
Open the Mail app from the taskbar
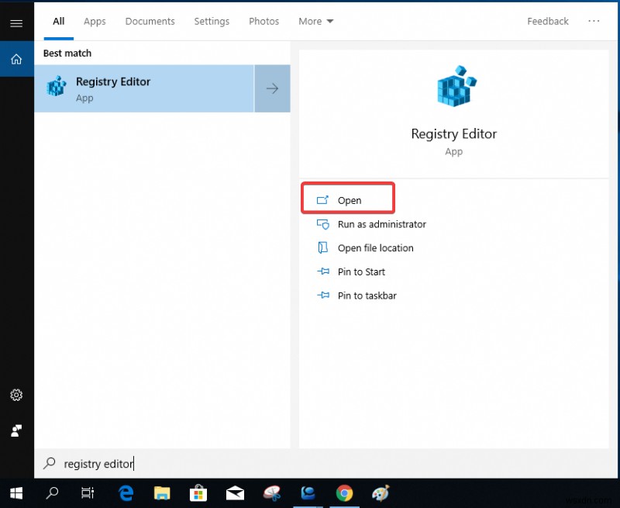[x=235, y=493]
